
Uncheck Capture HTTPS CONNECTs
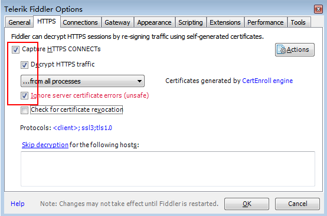(15, 49)
